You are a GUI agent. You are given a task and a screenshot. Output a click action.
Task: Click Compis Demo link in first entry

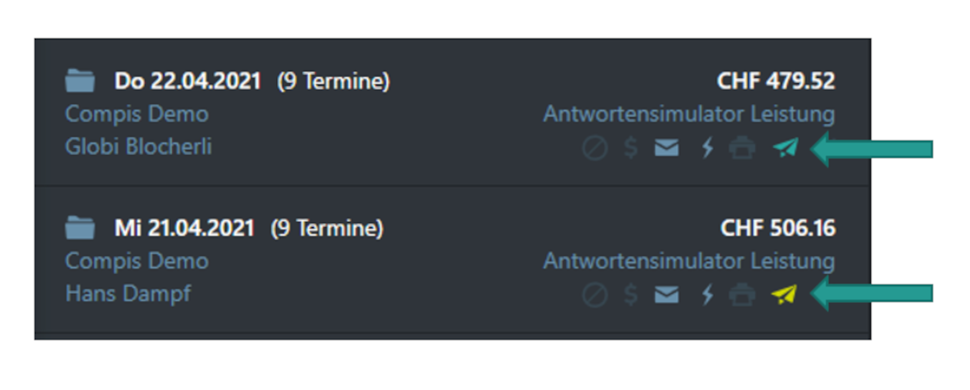click(x=137, y=114)
